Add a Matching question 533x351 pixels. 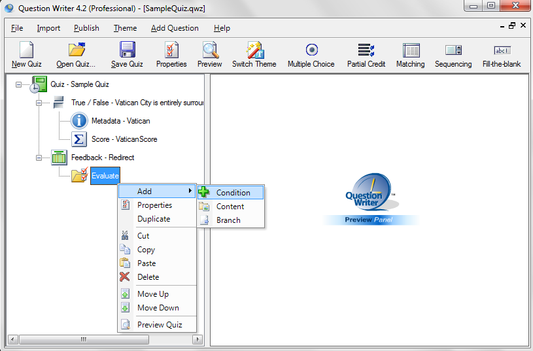(411, 50)
